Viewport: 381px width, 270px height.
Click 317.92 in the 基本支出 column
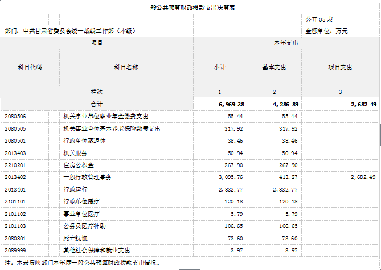coord(288,129)
